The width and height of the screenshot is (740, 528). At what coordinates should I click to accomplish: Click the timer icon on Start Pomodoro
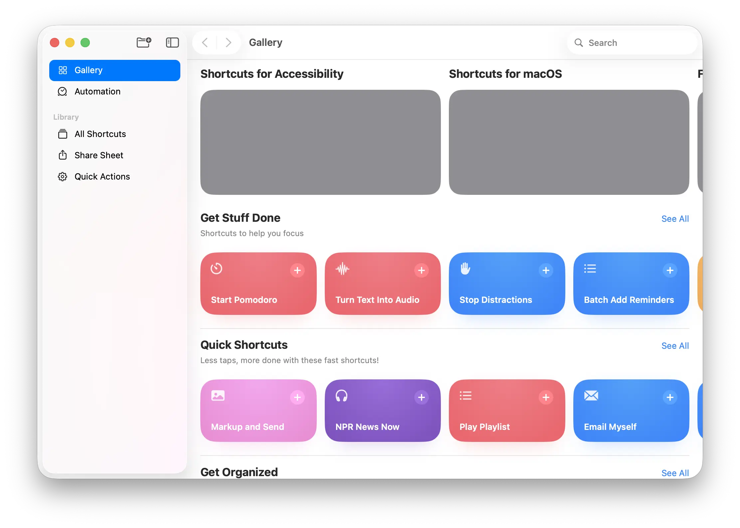(216, 268)
